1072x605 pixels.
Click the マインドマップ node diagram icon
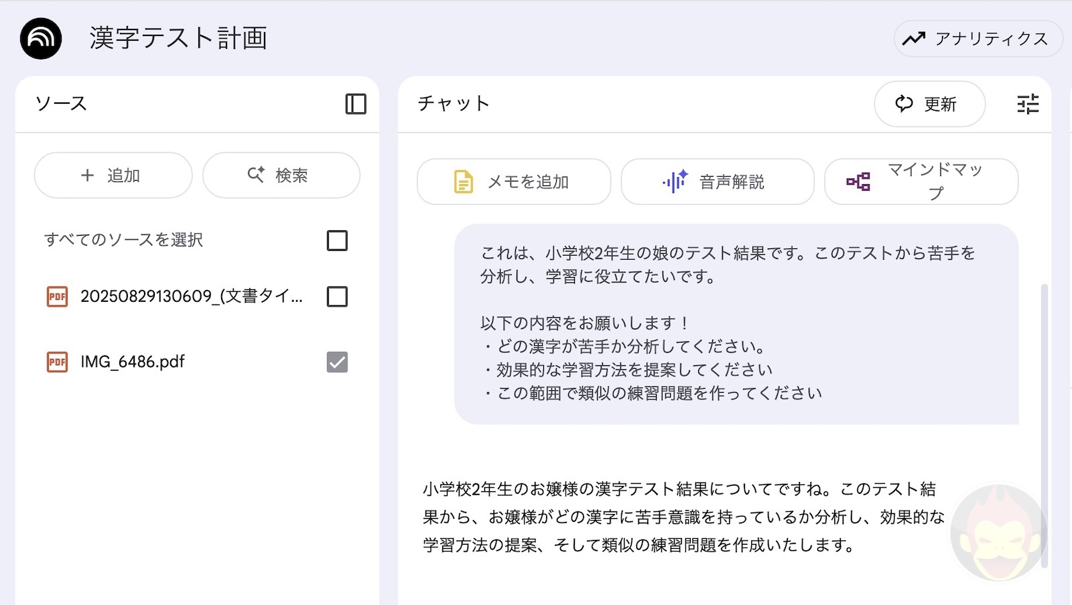tap(860, 181)
